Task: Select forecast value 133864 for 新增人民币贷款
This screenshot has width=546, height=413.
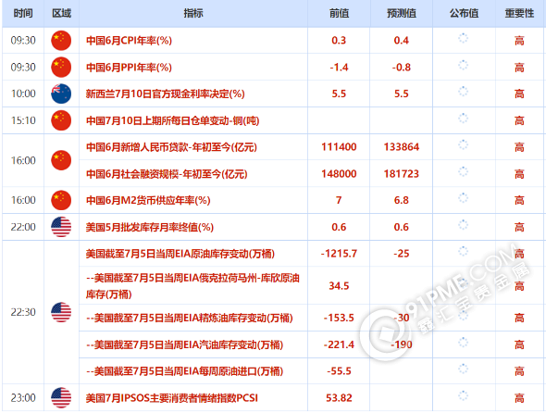Action: [401, 146]
